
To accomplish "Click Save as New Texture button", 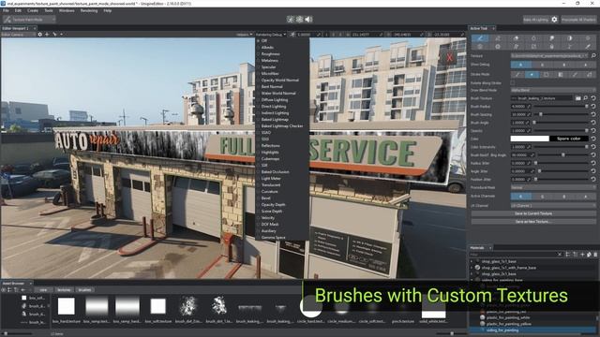I will 533,222.
